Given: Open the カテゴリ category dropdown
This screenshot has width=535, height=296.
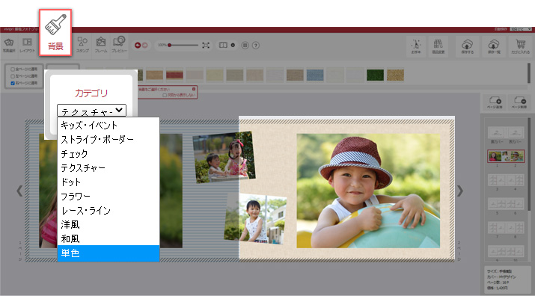Looking at the screenshot, I should (x=91, y=111).
